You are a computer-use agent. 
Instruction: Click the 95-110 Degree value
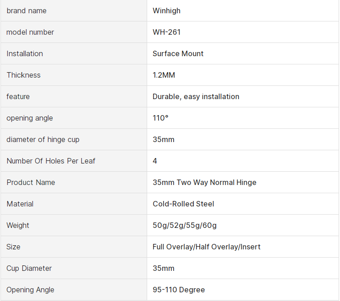coord(179,290)
